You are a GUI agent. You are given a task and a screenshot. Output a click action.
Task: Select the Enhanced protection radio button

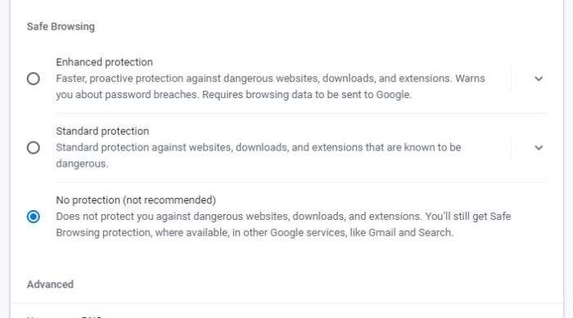(34, 78)
